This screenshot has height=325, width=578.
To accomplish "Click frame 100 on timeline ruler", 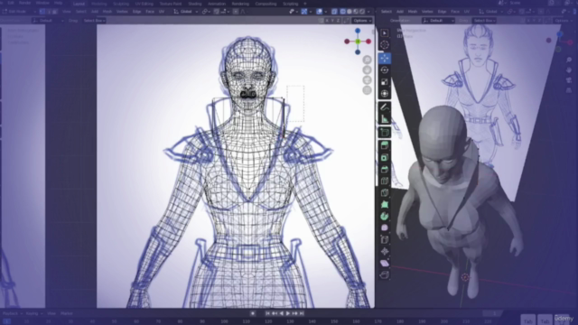I will coord(224,321).
